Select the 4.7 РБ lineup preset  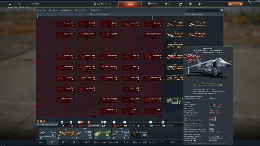tap(64, 142)
